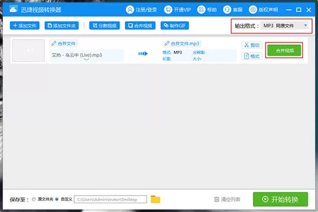The width and height of the screenshot is (318, 212).
Task: Close the converter window
Action: [309, 10]
